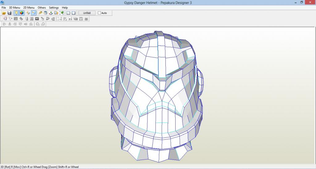This screenshot has width=316, height=169.
Task: Open the Help menu
Action: point(65,7)
